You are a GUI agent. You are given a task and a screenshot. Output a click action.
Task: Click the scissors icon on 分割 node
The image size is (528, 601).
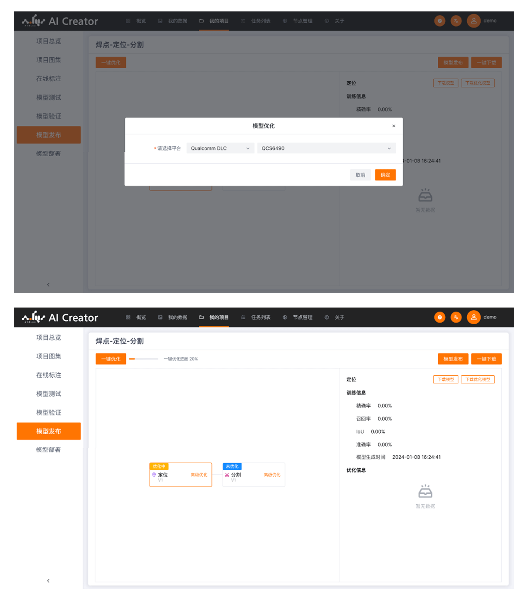tap(227, 475)
